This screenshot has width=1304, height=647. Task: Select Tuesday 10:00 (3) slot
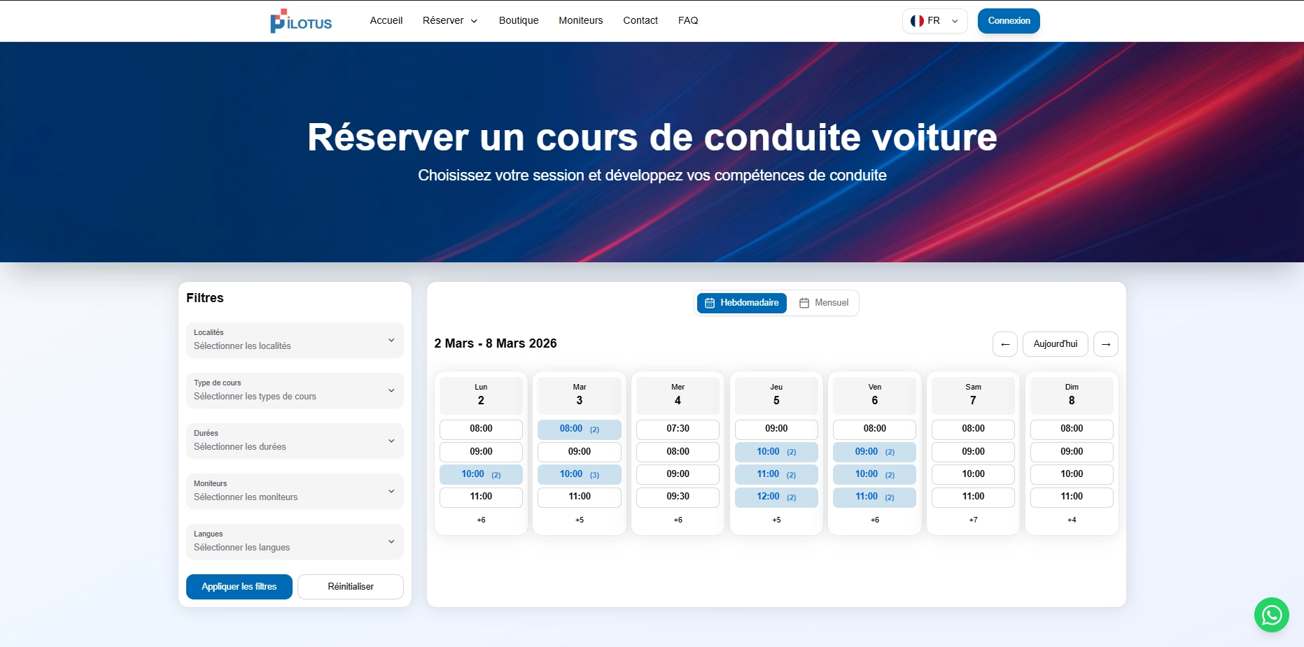580,474
